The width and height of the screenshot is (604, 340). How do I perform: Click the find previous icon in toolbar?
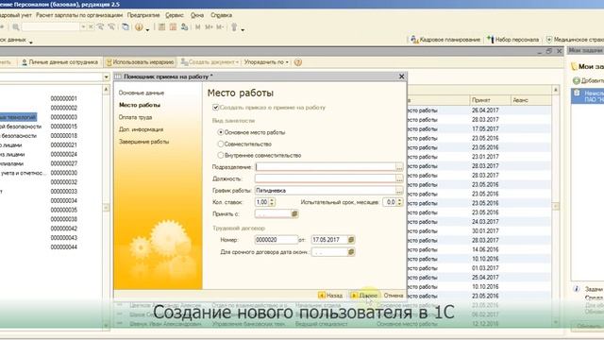pyautogui.click(x=111, y=27)
